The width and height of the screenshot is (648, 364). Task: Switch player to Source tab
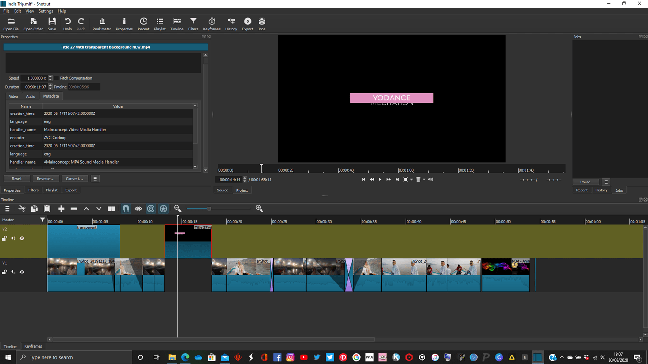223,190
